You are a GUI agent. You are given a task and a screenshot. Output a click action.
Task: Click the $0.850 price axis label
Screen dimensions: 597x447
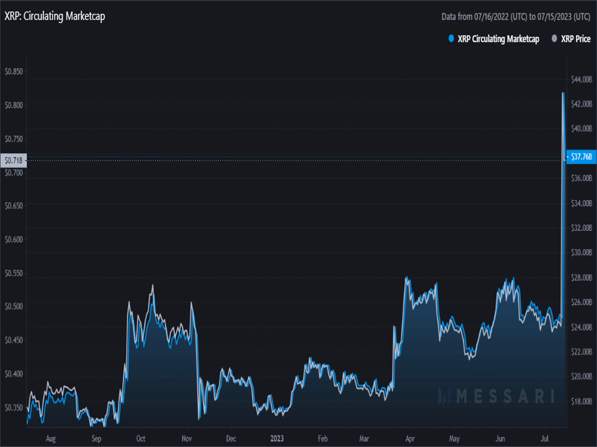pos(14,72)
